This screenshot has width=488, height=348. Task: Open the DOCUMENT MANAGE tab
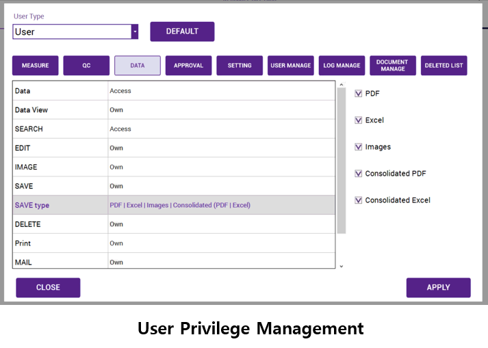[x=392, y=66]
